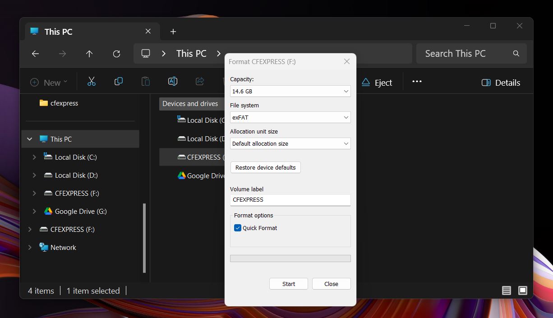Close the This PC tab
The image size is (553, 318).
pyautogui.click(x=148, y=31)
